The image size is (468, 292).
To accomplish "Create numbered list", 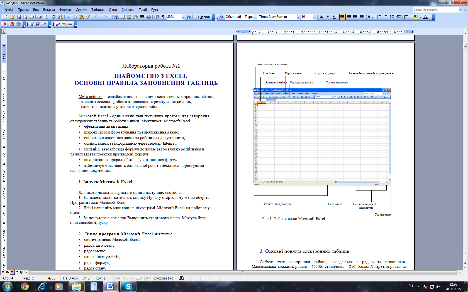I will [x=379, y=17].
